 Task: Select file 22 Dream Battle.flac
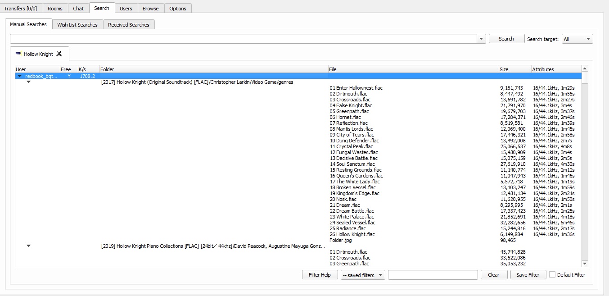352,211
